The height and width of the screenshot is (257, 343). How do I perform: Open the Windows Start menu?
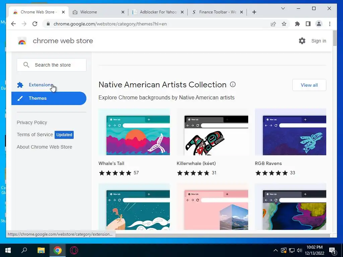[x=8, y=250]
